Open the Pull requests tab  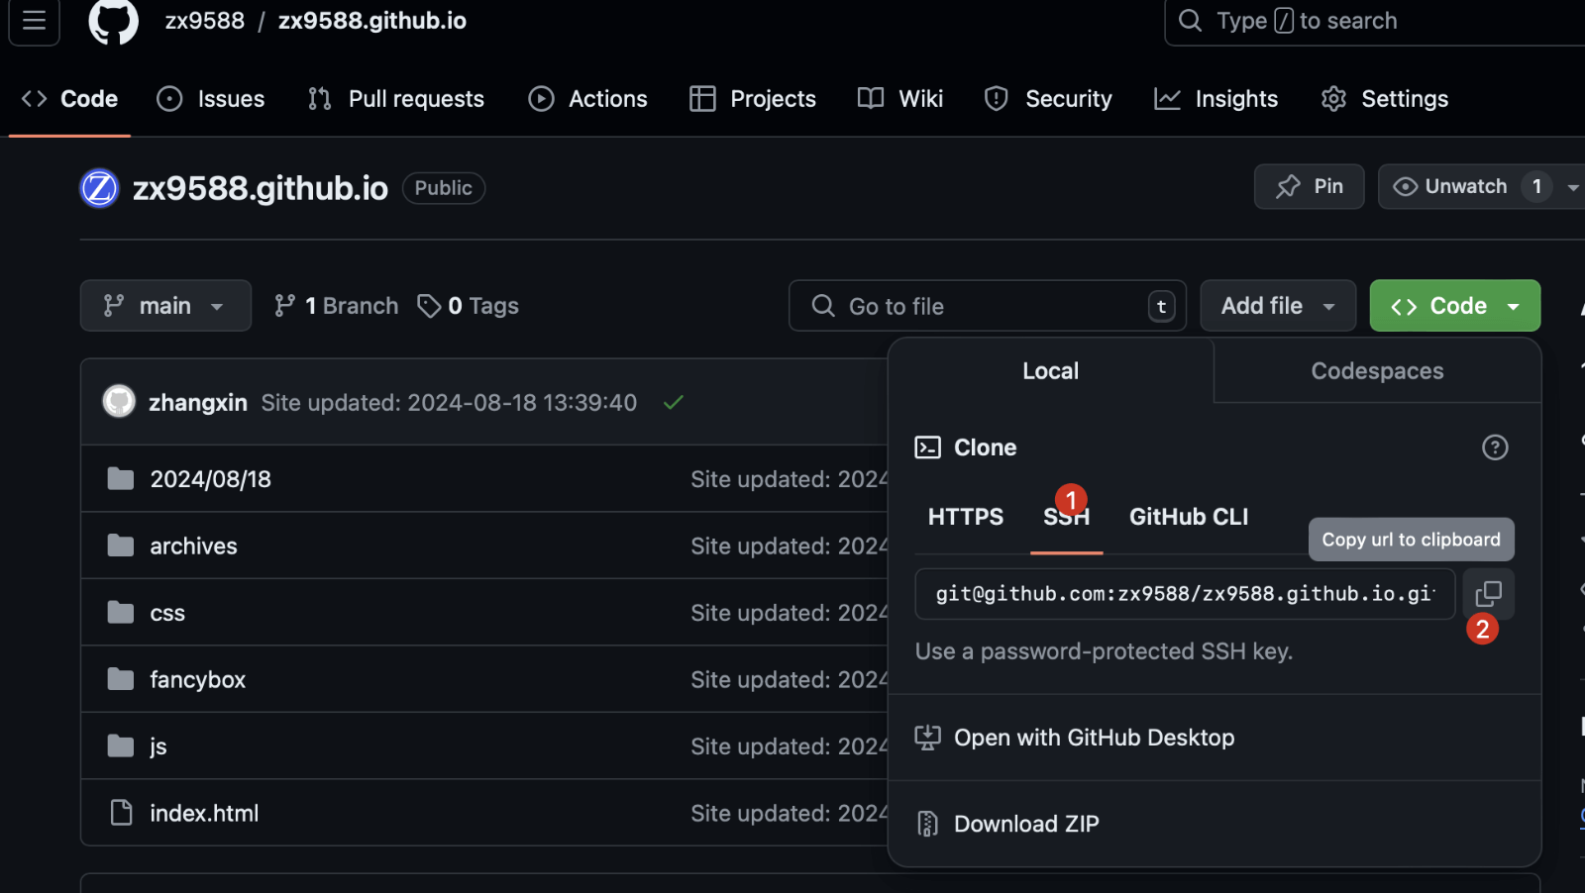coord(396,99)
